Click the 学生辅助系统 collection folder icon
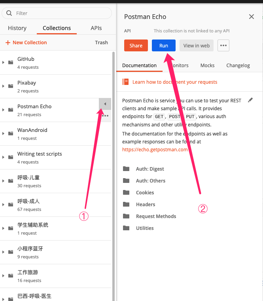Screen dimensions: 263x301 tap(11, 228)
